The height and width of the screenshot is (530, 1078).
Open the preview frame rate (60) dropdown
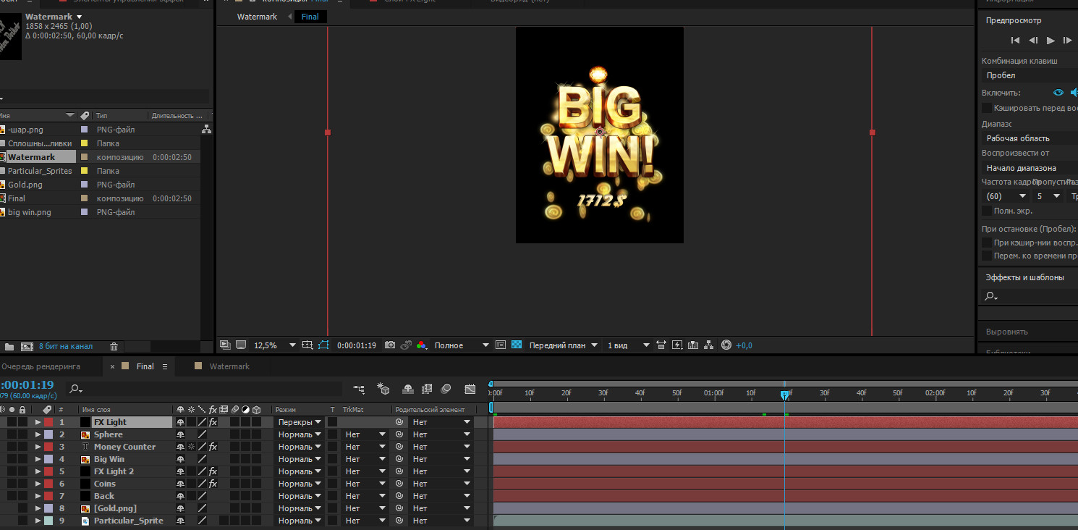(1005, 196)
